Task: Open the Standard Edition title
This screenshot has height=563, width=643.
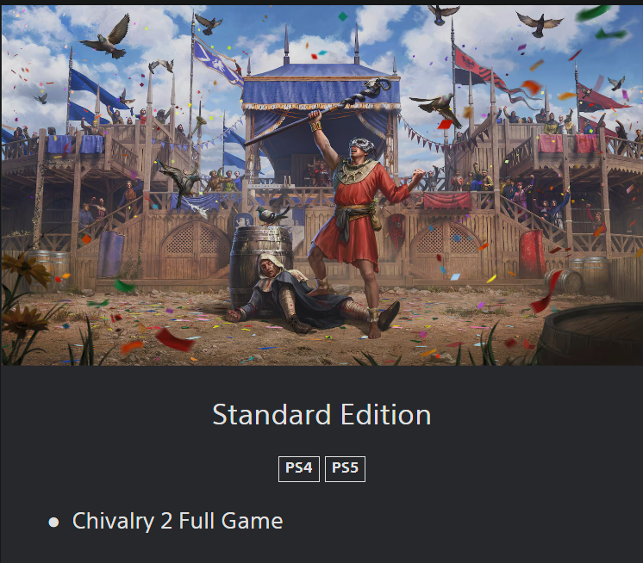Action: (321, 414)
